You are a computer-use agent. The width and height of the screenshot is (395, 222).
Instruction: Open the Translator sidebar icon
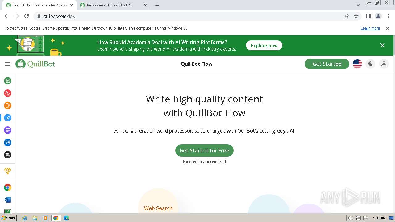tap(8, 155)
